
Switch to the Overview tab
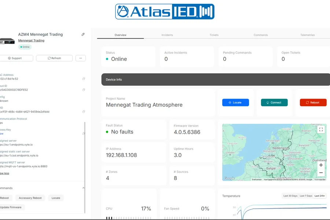(x=120, y=35)
